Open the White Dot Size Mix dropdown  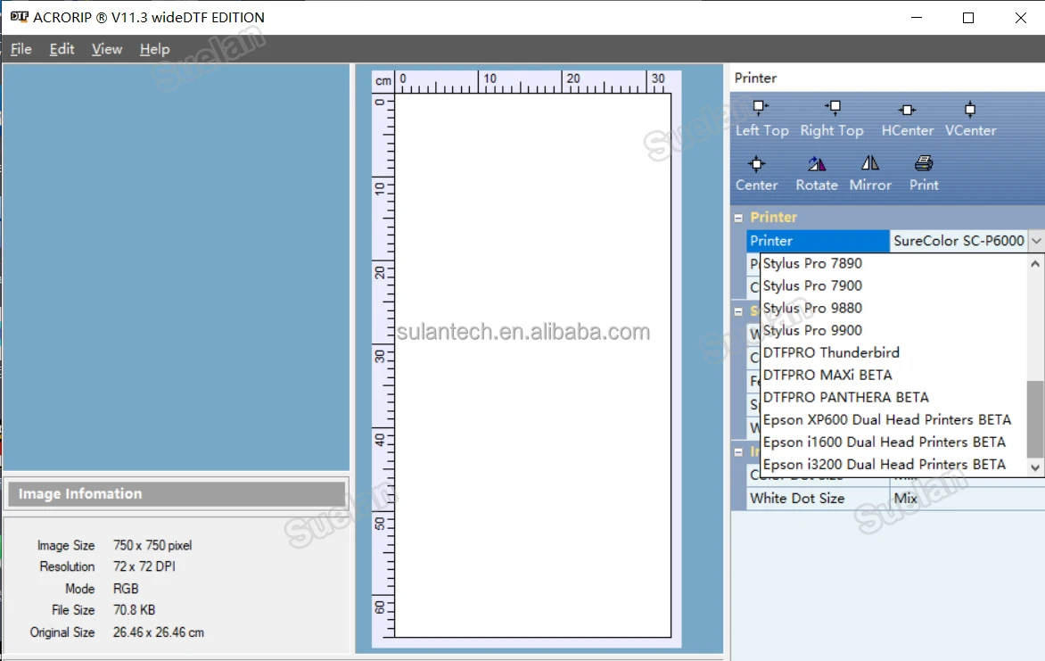(x=967, y=499)
